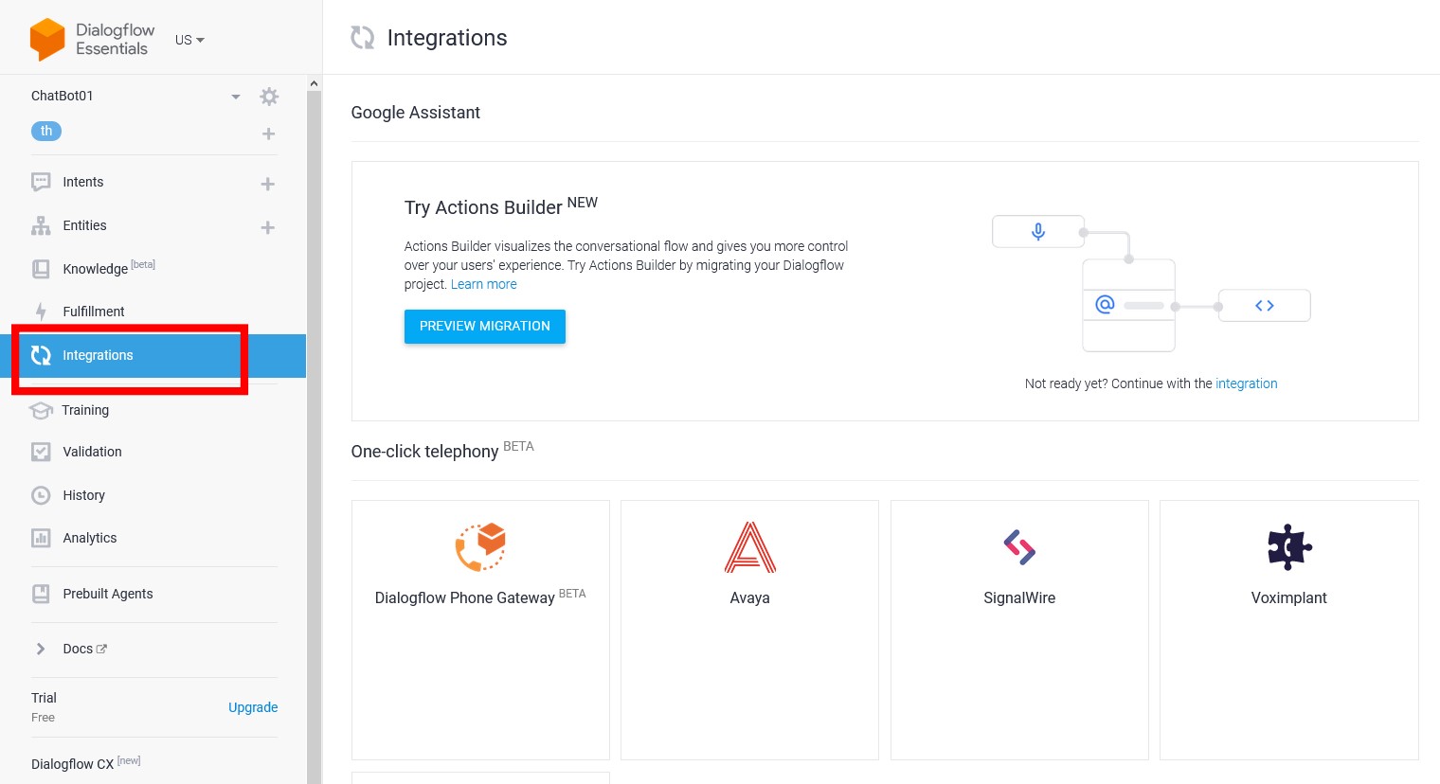Open the Voximplant integration card
Screen dimensions: 1440x784
click(1289, 630)
